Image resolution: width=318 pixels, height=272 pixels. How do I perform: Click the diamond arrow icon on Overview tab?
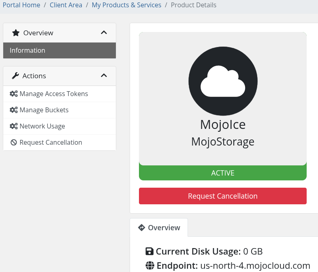[141, 227]
